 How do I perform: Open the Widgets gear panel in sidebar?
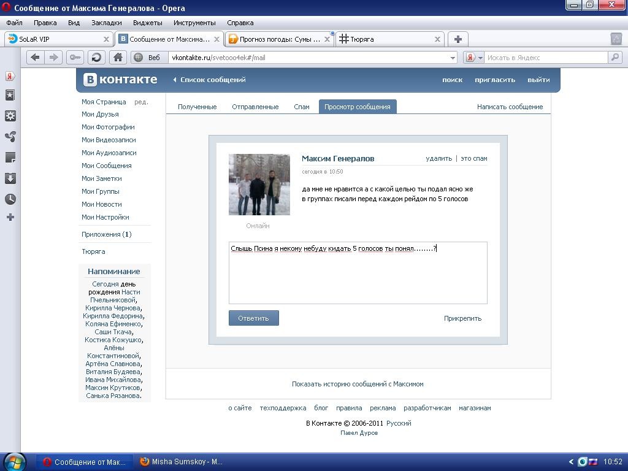[10, 116]
